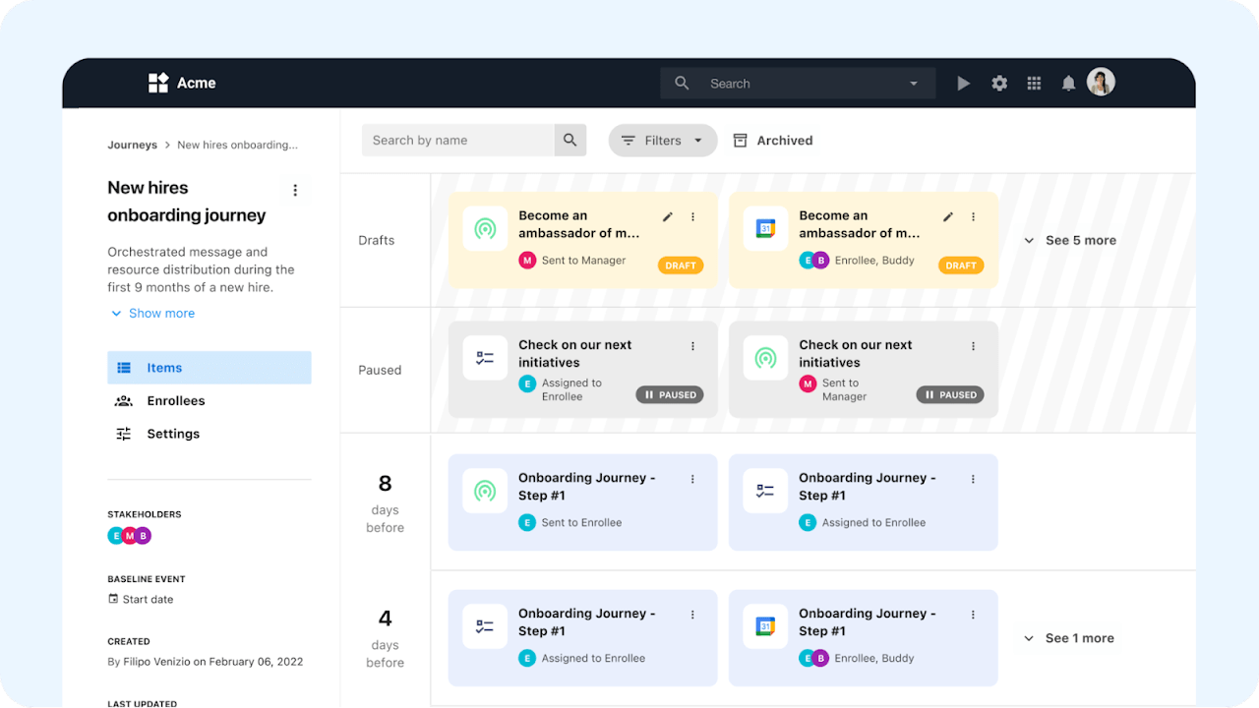
Task: Click checklist icon on paused Assigned to Enrollee card
Action: click(485, 359)
